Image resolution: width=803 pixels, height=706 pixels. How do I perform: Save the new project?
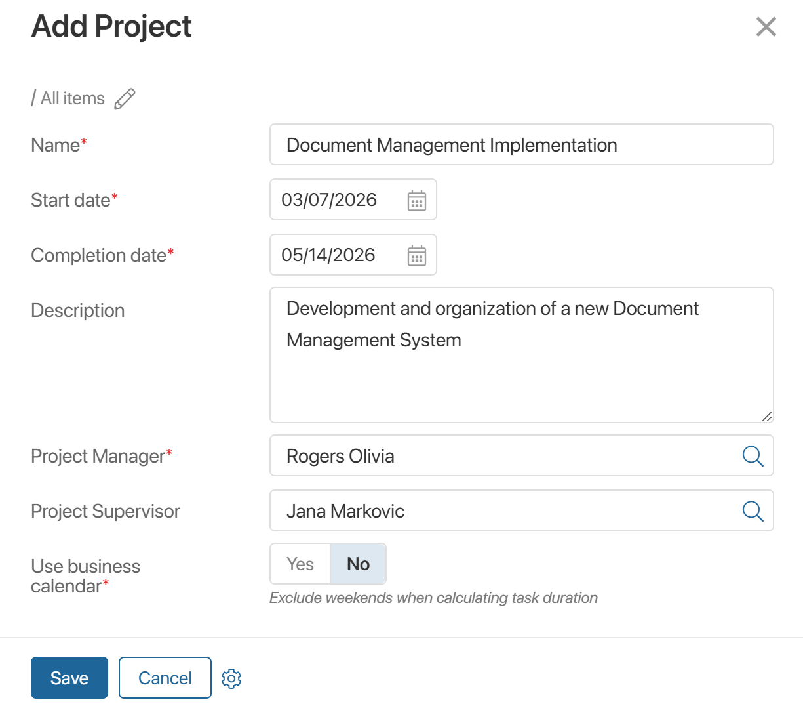tap(69, 678)
